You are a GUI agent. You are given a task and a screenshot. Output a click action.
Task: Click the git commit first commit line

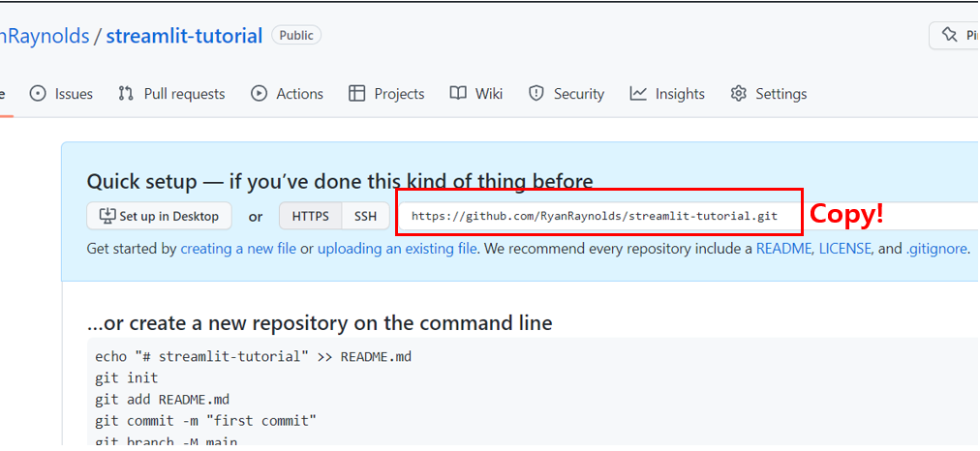[x=205, y=421]
